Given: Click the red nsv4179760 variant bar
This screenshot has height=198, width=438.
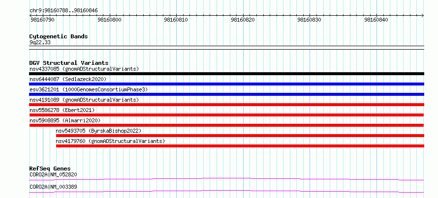Looking at the screenshot, I should coord(240,146).
